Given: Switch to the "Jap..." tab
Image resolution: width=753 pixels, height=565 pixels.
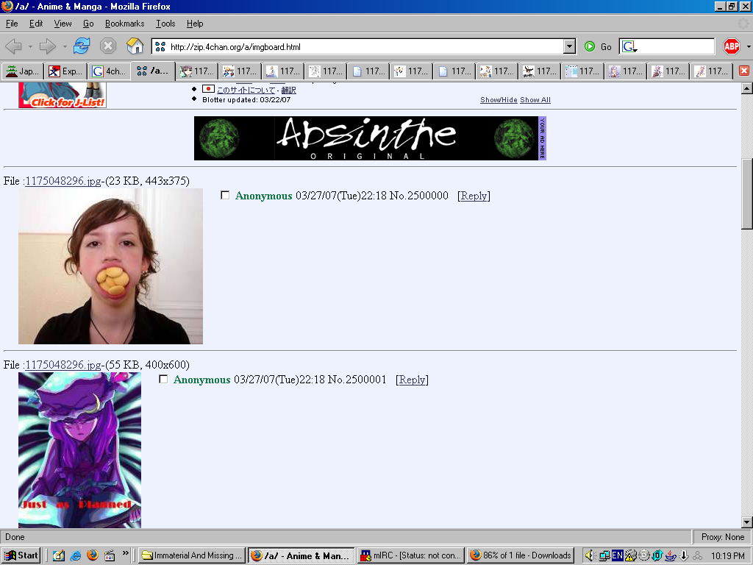Looking at the screenshot, I should [x=22, y=71].
